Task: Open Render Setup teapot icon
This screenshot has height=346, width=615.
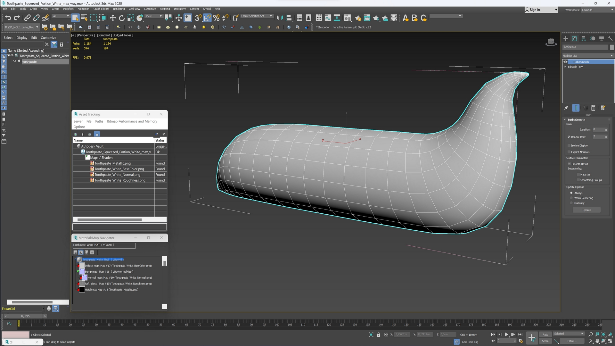Action: pyautogui.click(x=358, y=18)
